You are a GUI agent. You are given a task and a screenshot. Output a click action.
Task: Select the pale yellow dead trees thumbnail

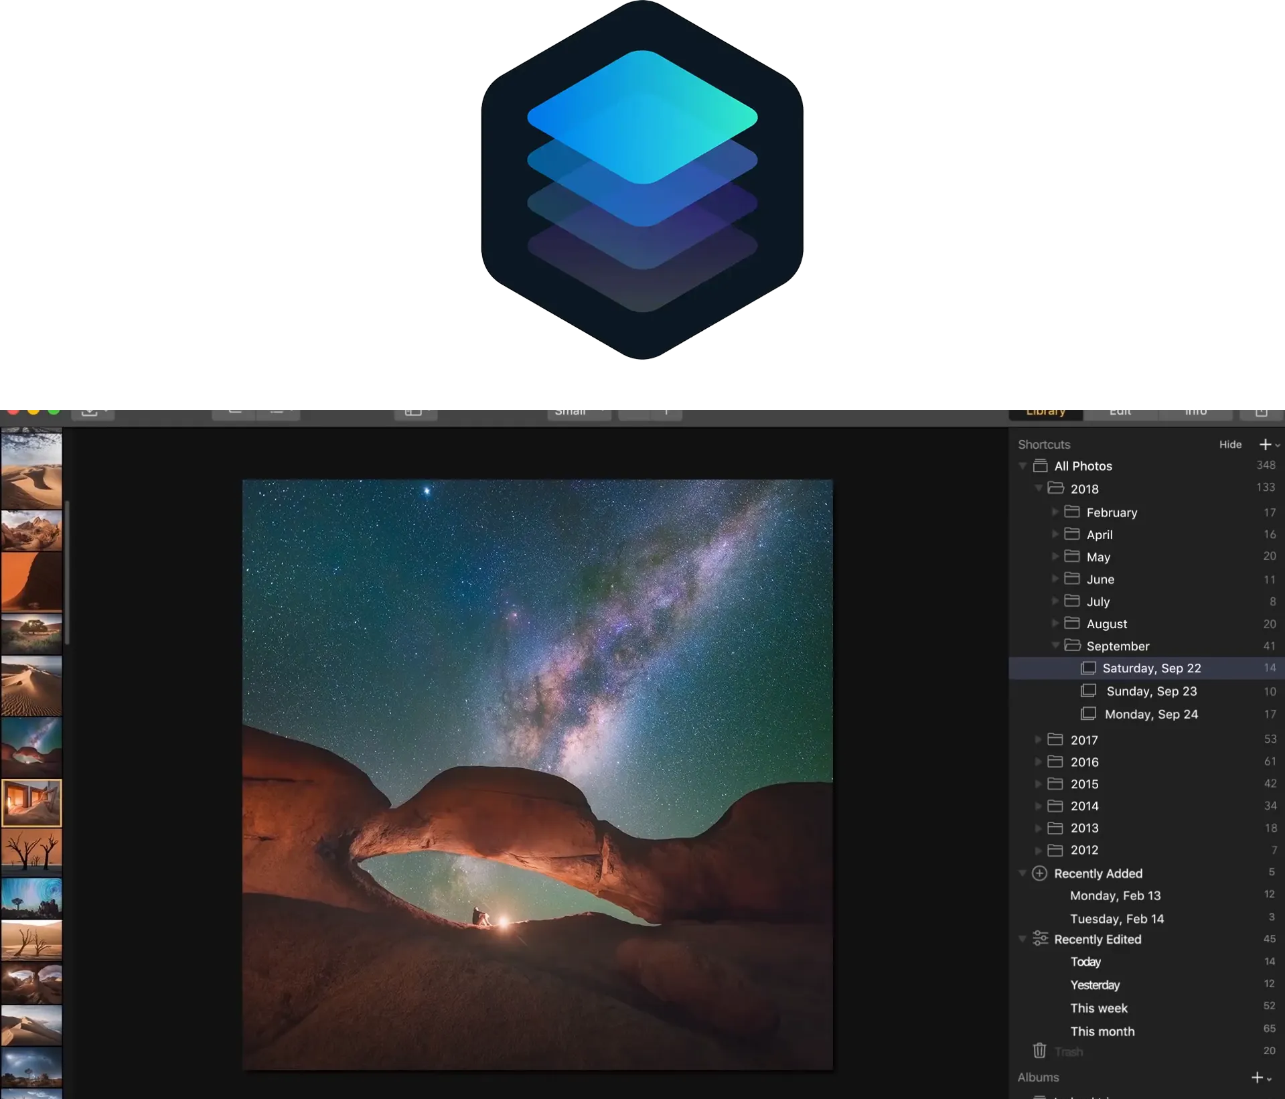coord(31,940)
